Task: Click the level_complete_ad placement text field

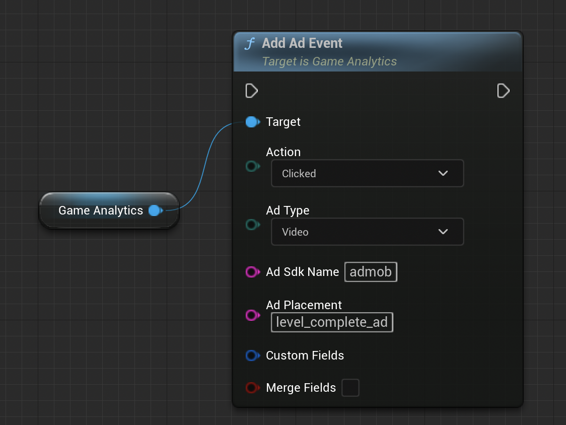Action: click(332, 322)
